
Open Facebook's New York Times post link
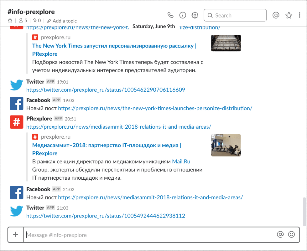click(155, 108)
